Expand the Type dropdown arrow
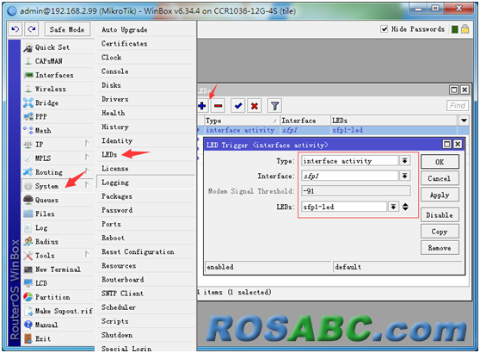Viewport: 480px width, 353px height. coord(404,161)
